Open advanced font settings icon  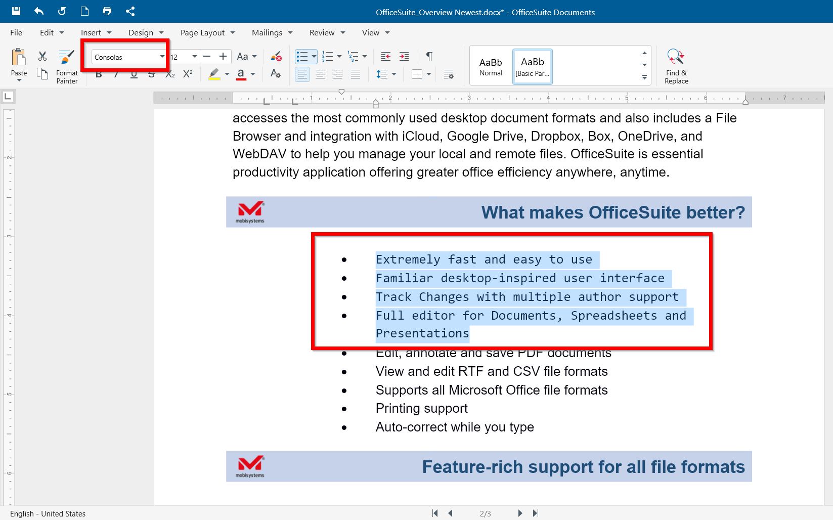(276, 74)
